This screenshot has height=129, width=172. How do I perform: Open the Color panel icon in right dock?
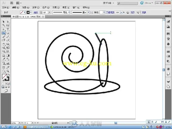(168, 21)
